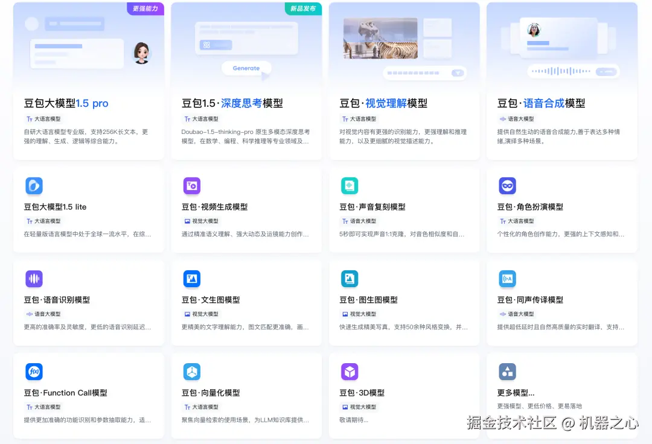
Task: Click the 豆包·同声传译模型 translation icon
Action: pos(507,279)
